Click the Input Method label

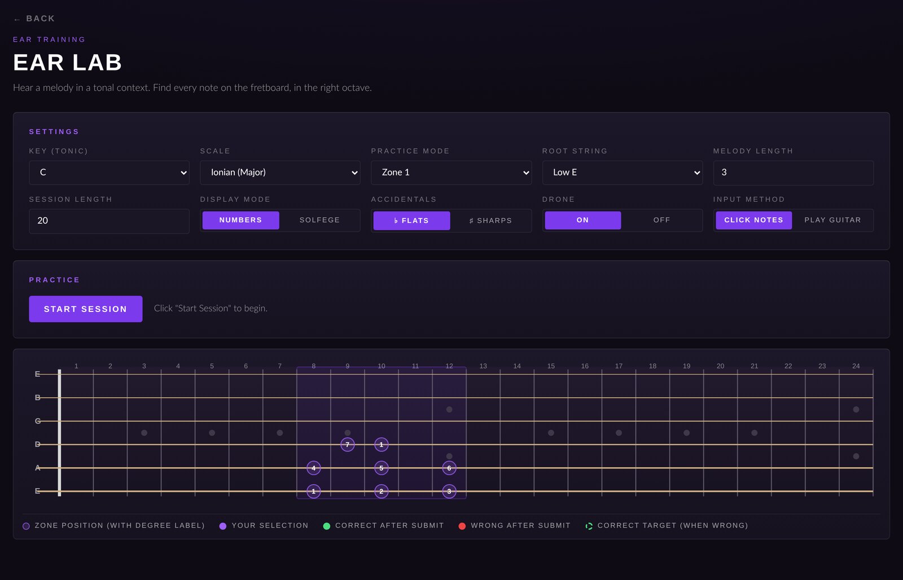tap(749, 200)
